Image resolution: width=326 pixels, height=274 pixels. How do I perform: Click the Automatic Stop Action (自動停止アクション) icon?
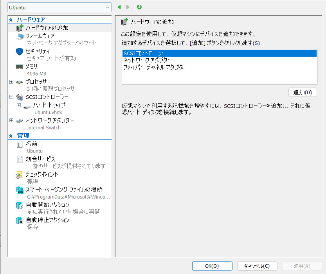pyautogui.click(x=20, y=220)
